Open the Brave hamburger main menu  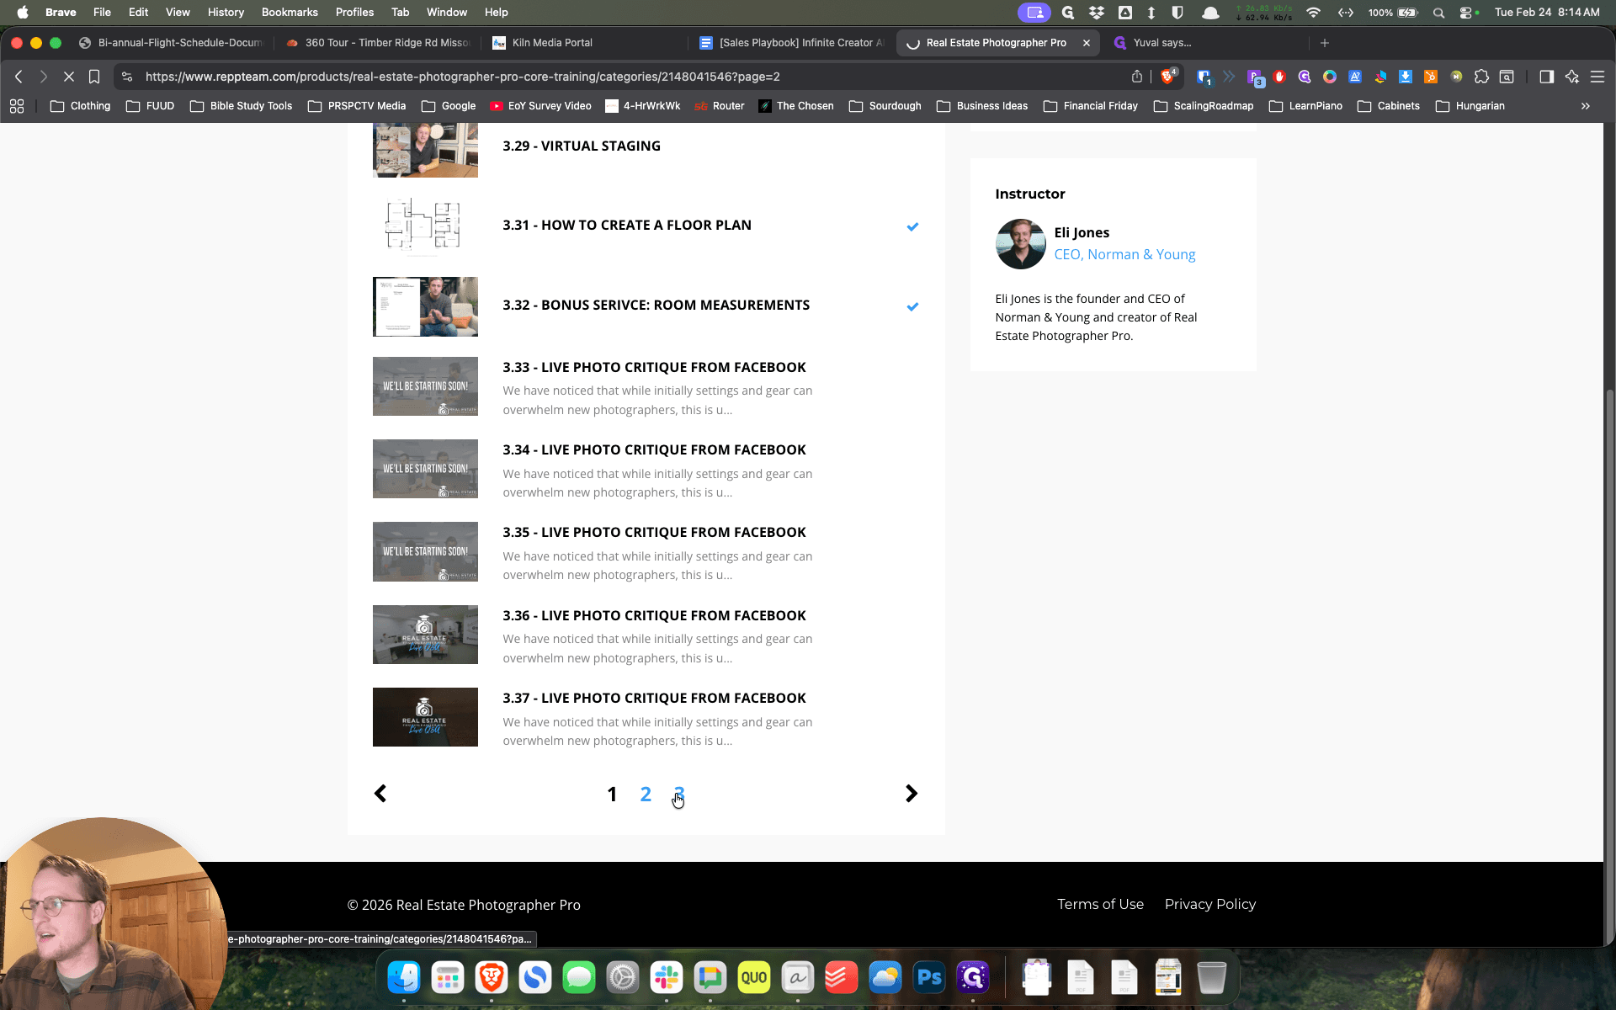pyautogui.click(x=1597, y=77)
